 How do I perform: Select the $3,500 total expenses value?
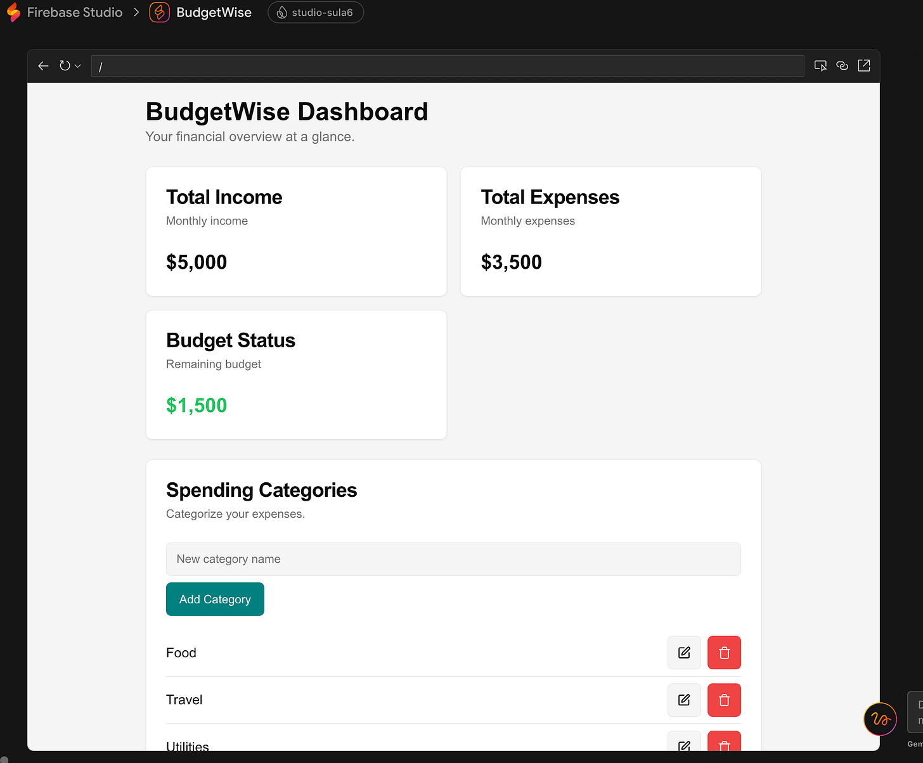click(x=511, y=262)
